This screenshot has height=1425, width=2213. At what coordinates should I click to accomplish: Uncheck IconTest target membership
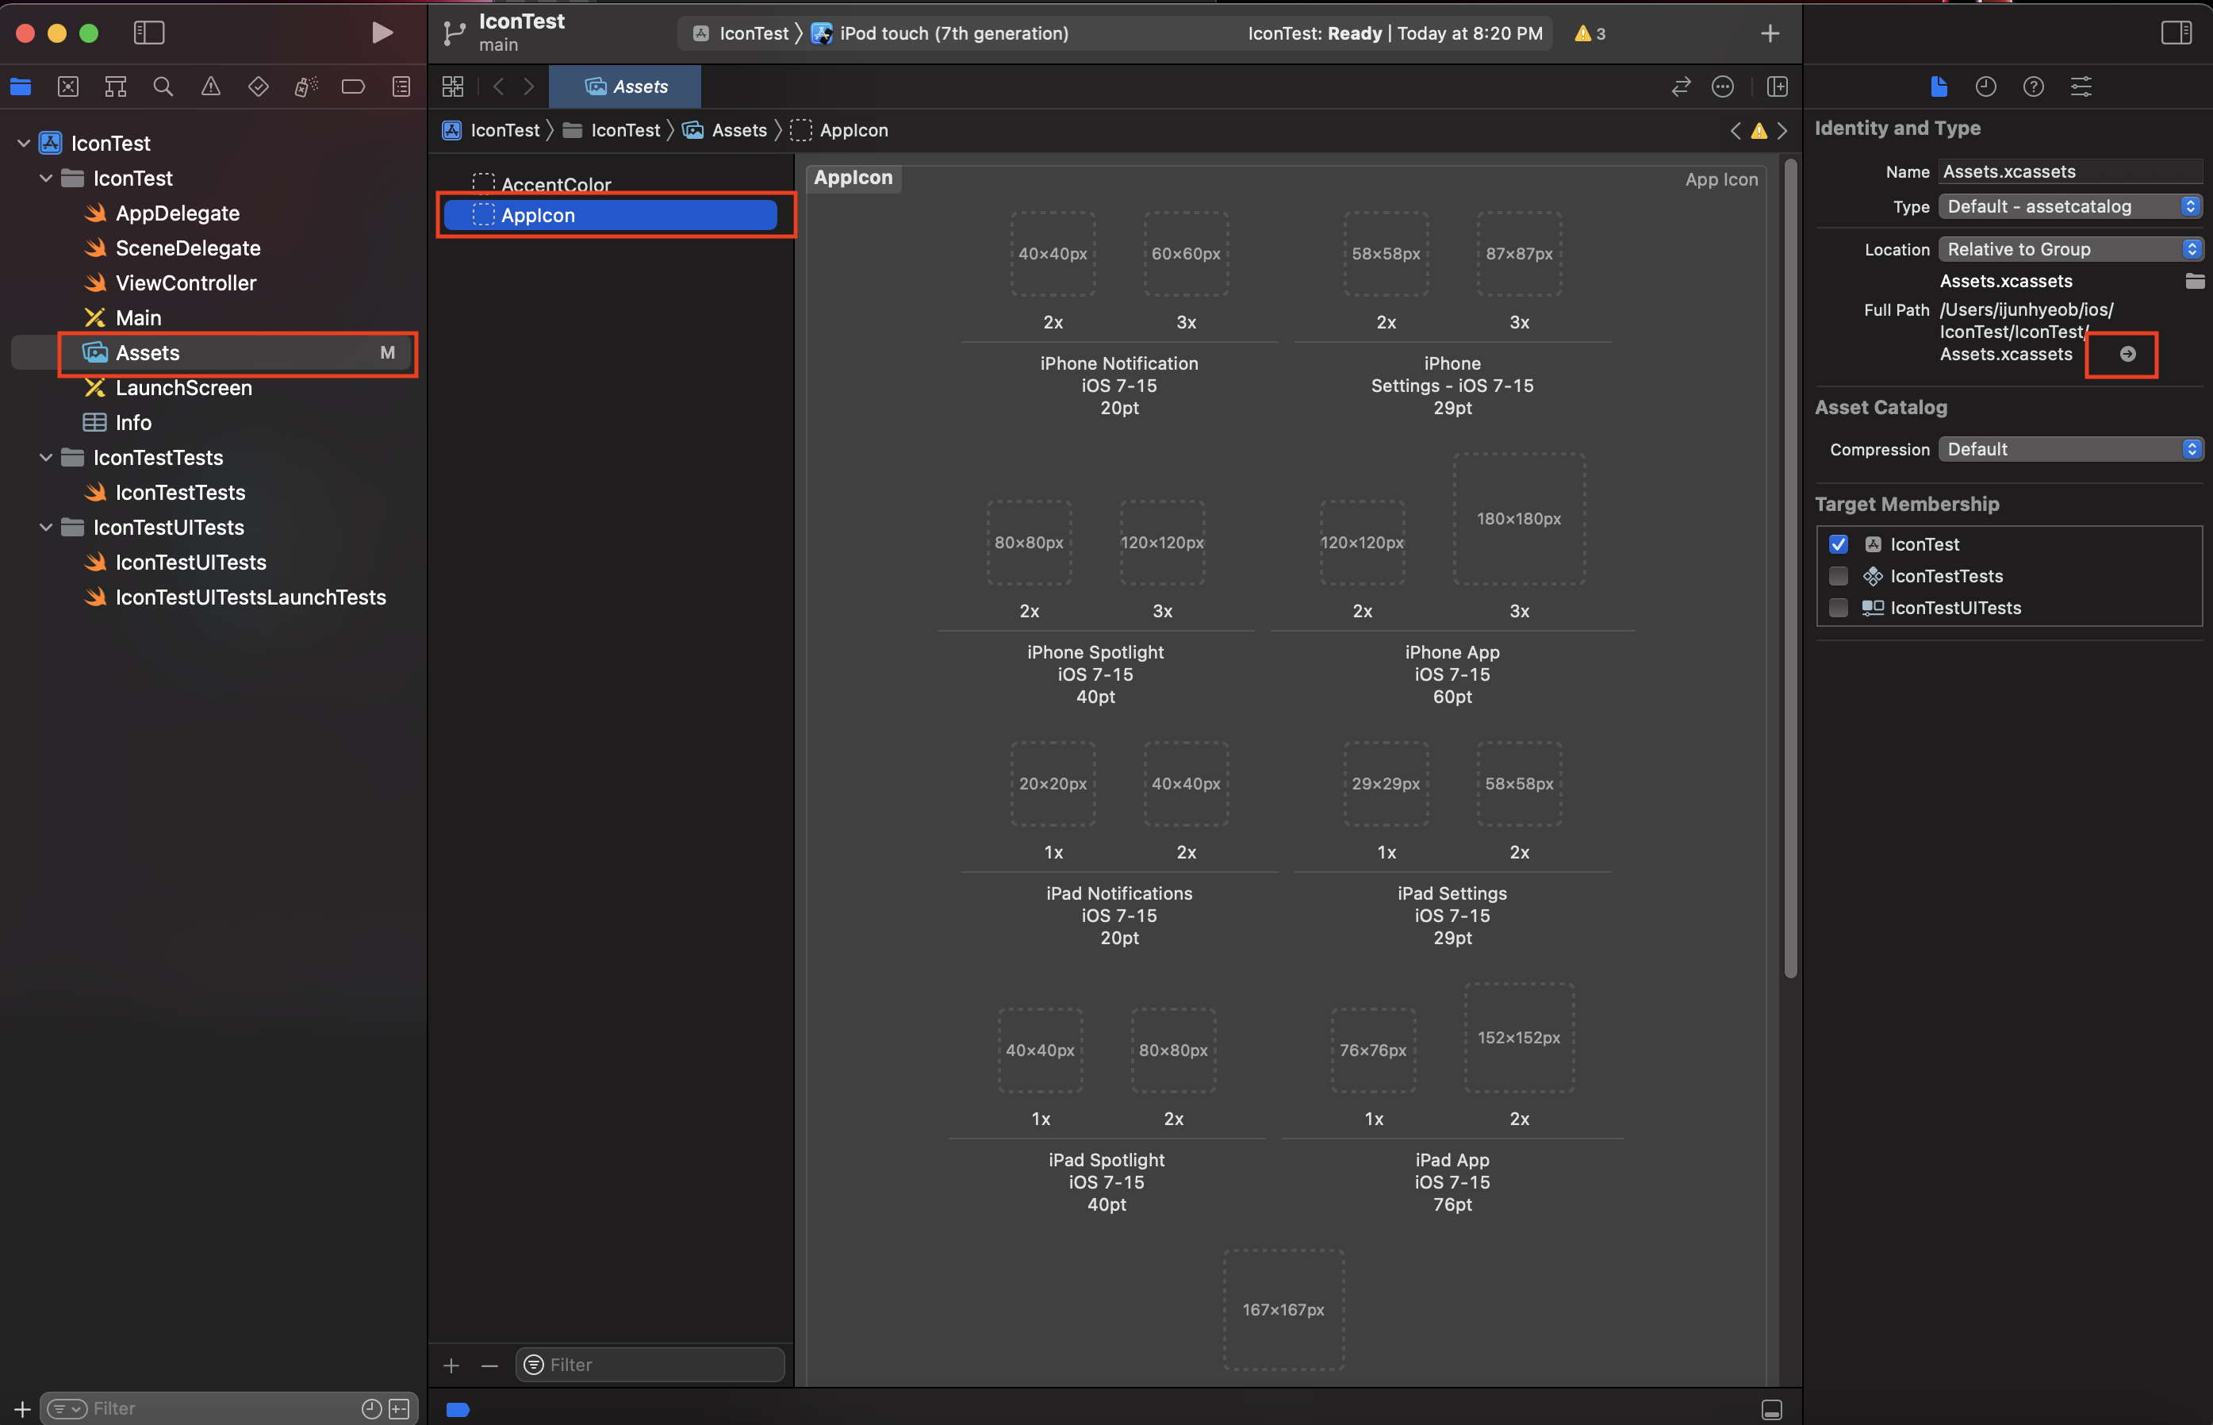coord(1839,544)
